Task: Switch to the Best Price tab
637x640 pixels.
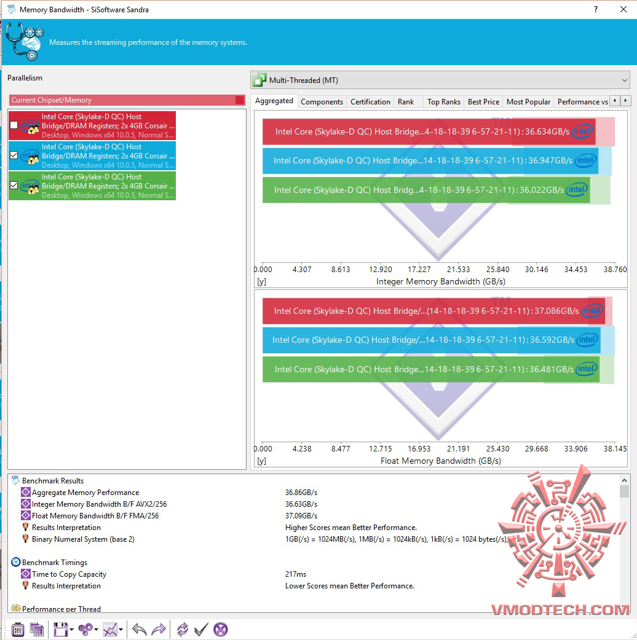Action: [x=483, y=101]
